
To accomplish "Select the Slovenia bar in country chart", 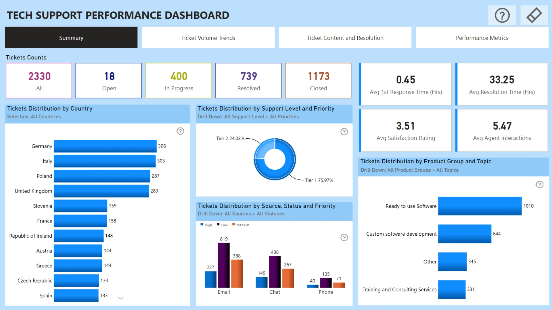I will [x=80, y=206].
